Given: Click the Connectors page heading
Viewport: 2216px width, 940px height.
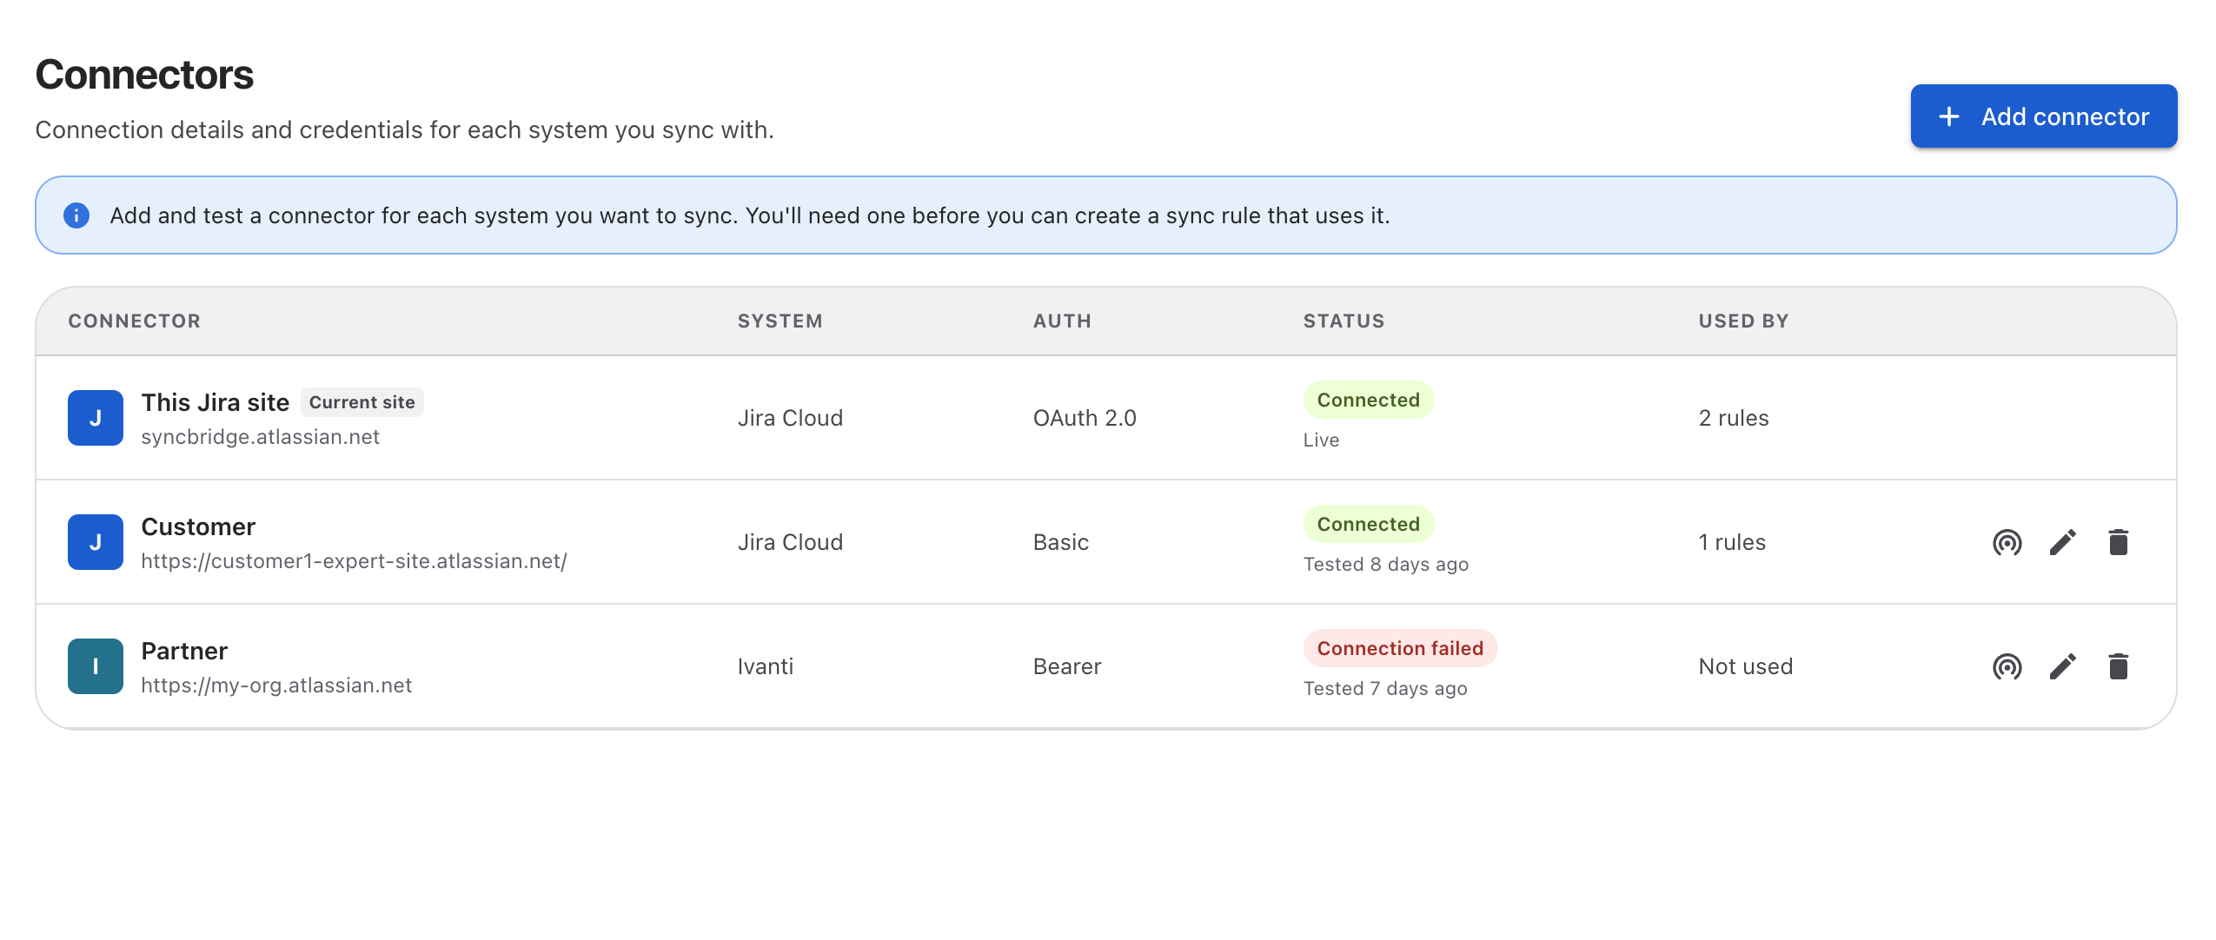Looking at the screenshot, I should pos(144,75).
